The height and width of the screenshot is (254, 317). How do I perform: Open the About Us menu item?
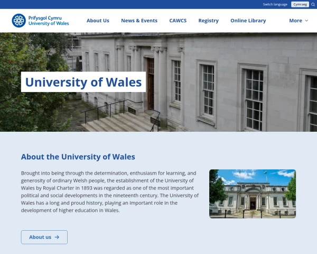tap(98, 21)
